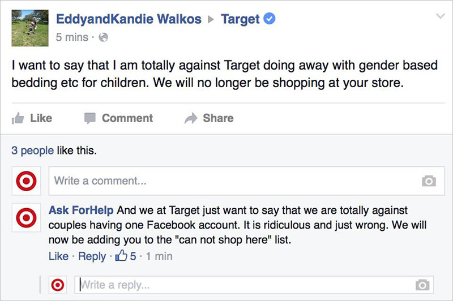
Task: Share the post using the Share arrow
Action: point(209,118)
